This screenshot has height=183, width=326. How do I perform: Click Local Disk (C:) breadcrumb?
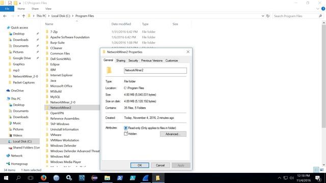61,16
